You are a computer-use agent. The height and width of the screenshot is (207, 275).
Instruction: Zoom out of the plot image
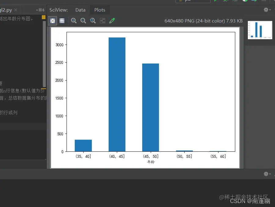(83, 21)
